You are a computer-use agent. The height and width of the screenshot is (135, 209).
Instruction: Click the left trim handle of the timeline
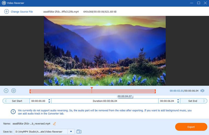[x=30, y=91]
